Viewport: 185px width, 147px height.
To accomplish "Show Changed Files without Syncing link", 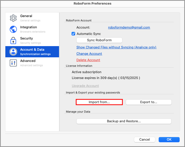I will (x=117, y=47).
